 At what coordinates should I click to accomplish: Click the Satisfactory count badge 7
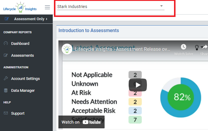click(x=135, y=120)
